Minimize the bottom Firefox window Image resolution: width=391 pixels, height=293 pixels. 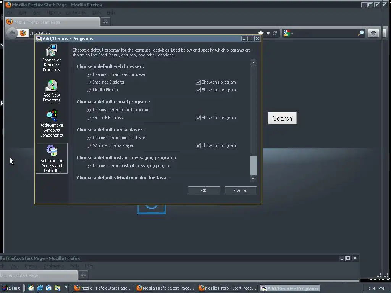click(x=342, y=258)
